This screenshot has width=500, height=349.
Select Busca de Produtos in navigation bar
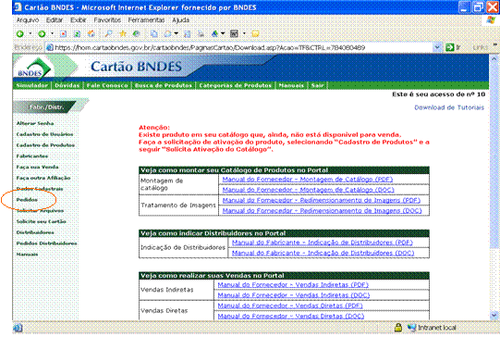164,85
